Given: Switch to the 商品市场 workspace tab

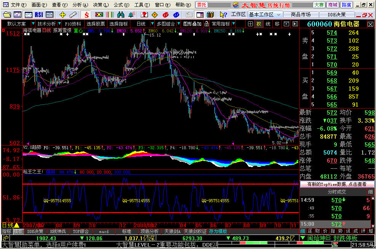Looking at the screenshot, I should (301, 14).
